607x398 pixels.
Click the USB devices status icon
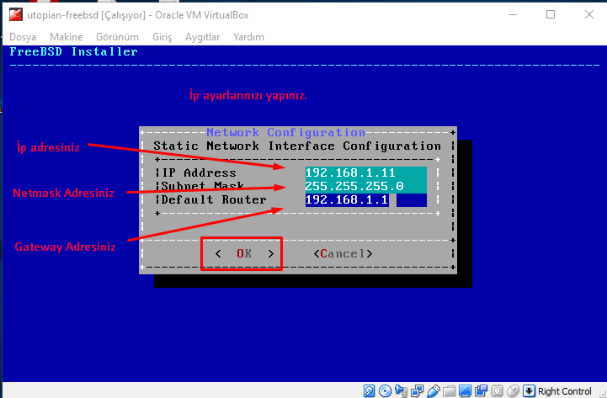(x=434, y=391)
